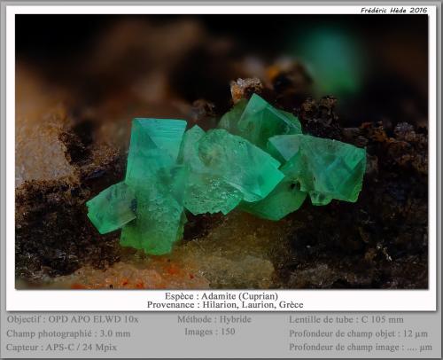The image size is (443, 360).
Task: Click 'Images : 150' text
Action: tap(210, 332)
